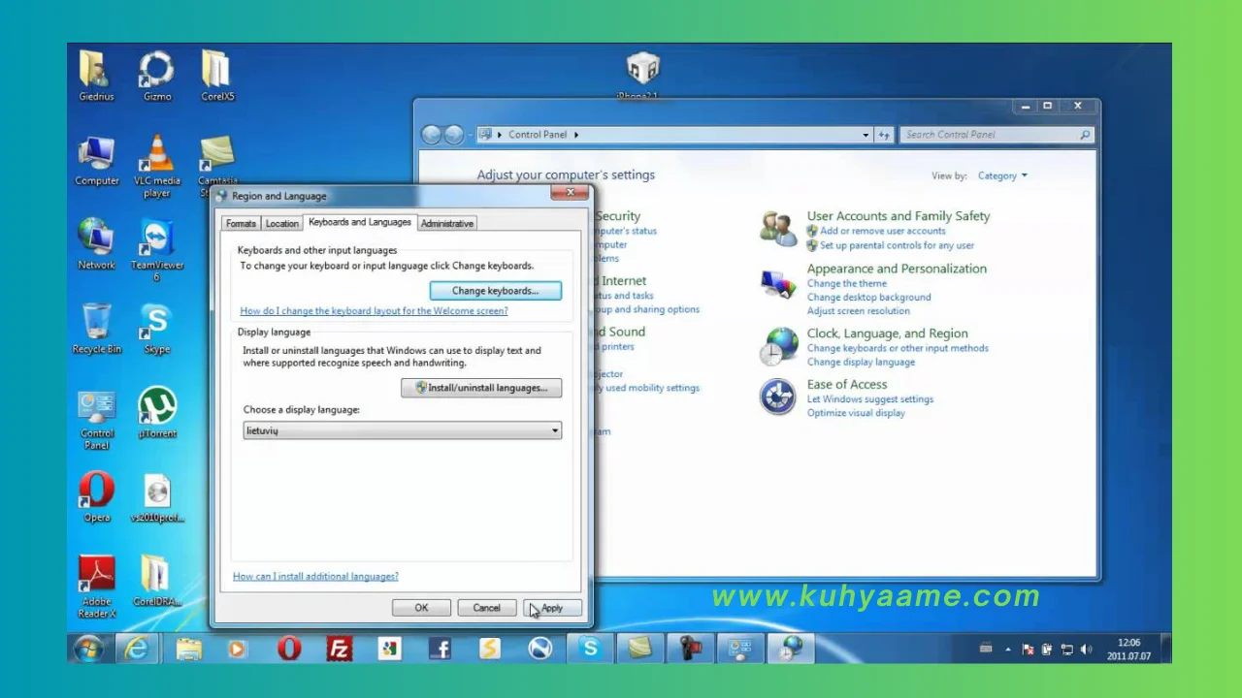The height and width of the screenshot is (698, 1242).
Task: Open Internet Explorer from the taskbar
Action: click(137, 649)
